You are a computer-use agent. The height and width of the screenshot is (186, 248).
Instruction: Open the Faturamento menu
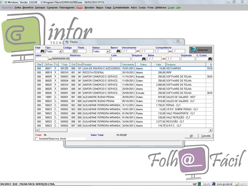click(67, 8)
